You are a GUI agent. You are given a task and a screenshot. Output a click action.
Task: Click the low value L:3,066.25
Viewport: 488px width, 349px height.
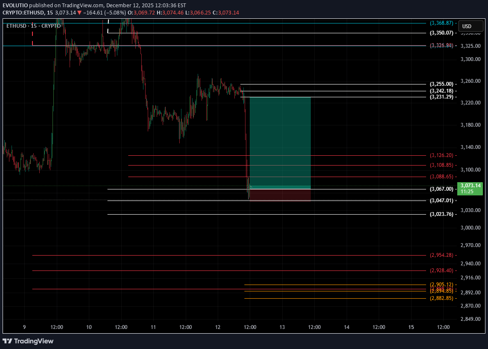pyautogui.click(x=198, y=13)
